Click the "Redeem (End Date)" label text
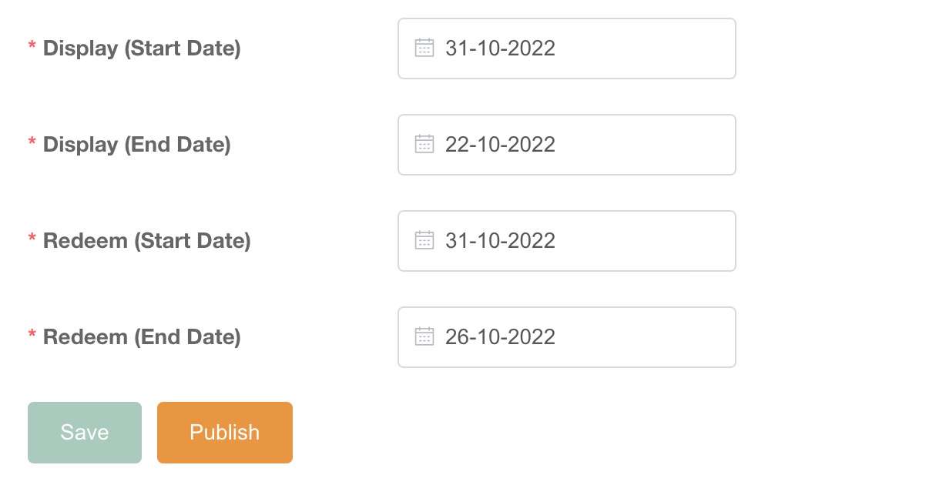Viewport: 946px width, 485px height. [142, 337]
